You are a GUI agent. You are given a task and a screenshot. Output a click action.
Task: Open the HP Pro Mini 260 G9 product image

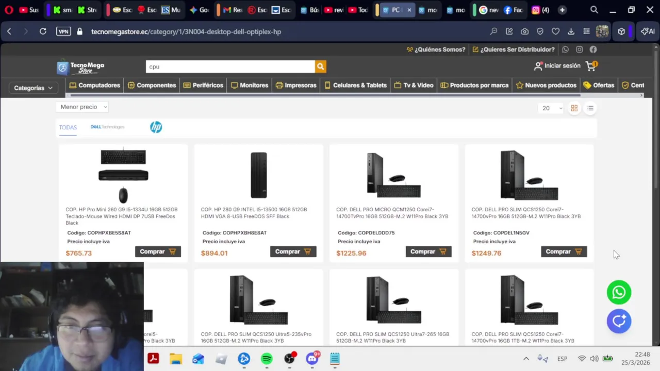tap(123, 176)
